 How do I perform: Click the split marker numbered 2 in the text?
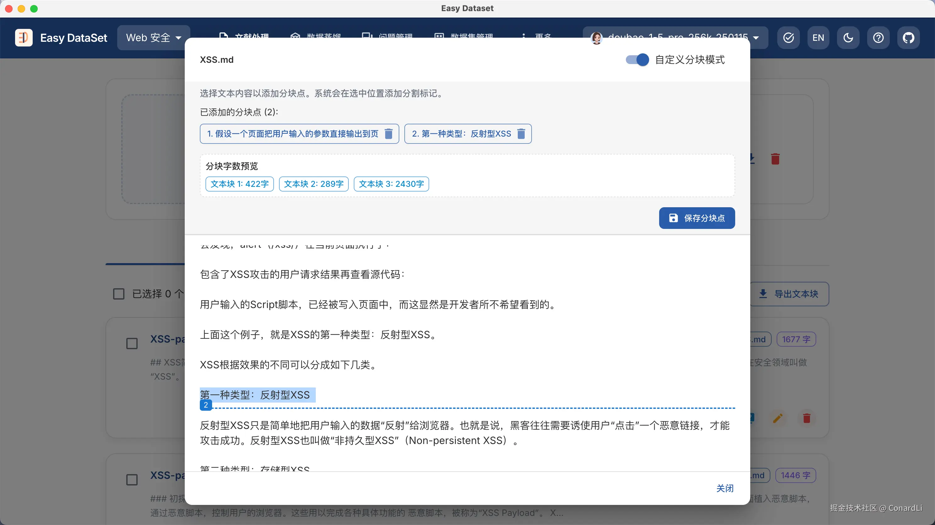pyautogui.click(x=206, y=405)
